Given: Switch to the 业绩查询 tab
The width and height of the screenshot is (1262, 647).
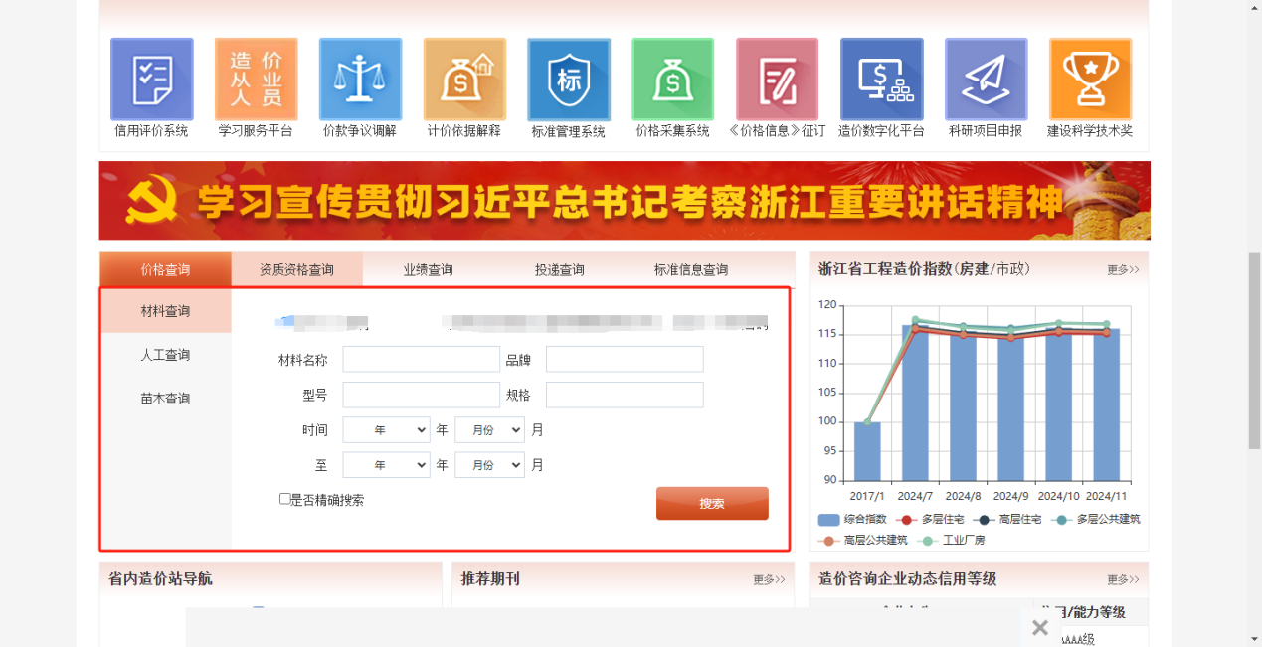Looking at the screenshot, I should [x=428, y=269].
